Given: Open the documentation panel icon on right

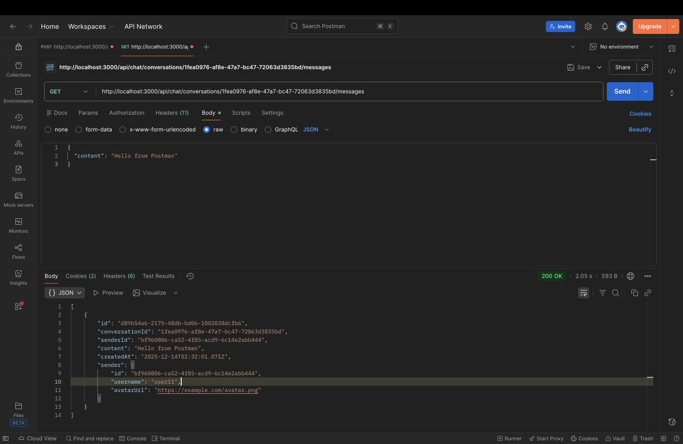Looking at the screenshot, I should click(x=672, y=49).
